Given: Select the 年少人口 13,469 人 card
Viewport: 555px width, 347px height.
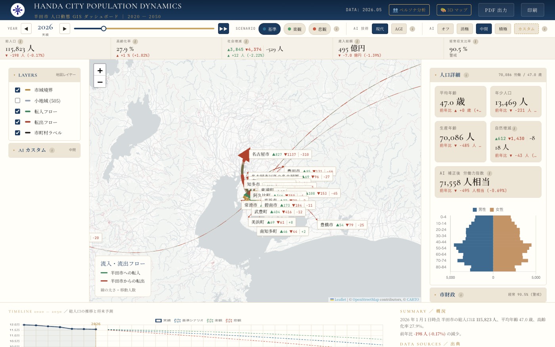Looking at the screenshot, I should pos(516,102).
